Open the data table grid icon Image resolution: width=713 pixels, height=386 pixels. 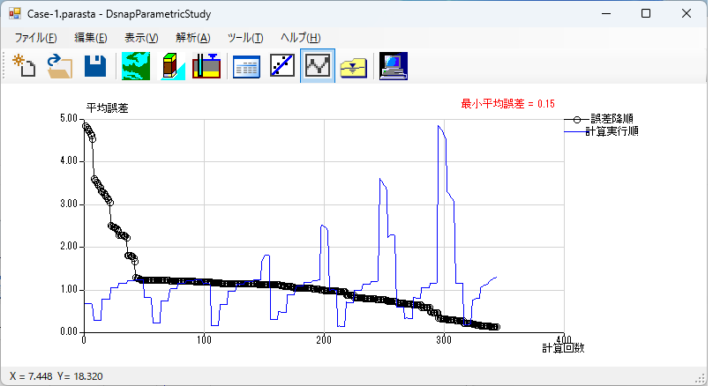tap(246, 67)
